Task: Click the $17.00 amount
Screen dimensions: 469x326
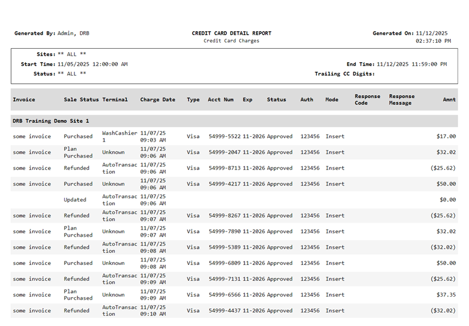Action: coord(446,136)
